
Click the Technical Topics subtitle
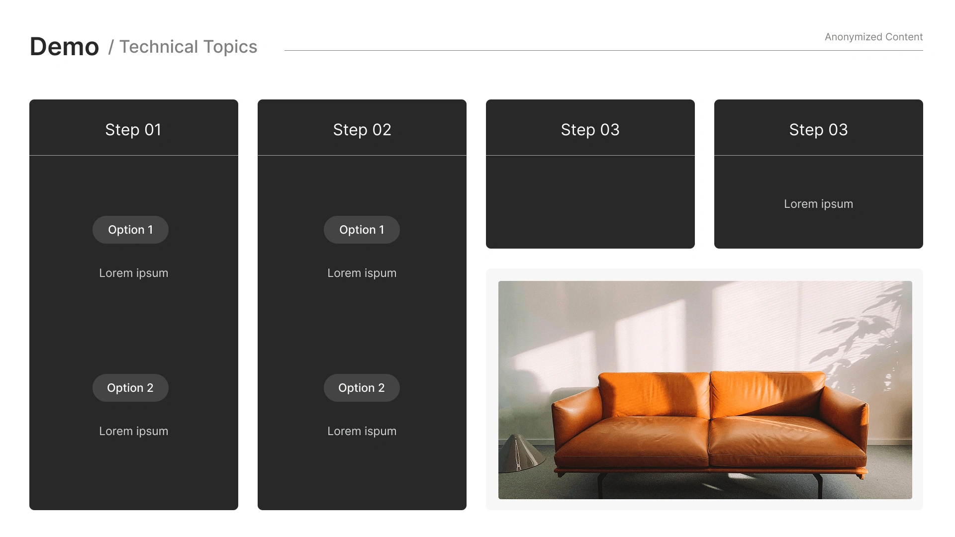pos(188,47)
